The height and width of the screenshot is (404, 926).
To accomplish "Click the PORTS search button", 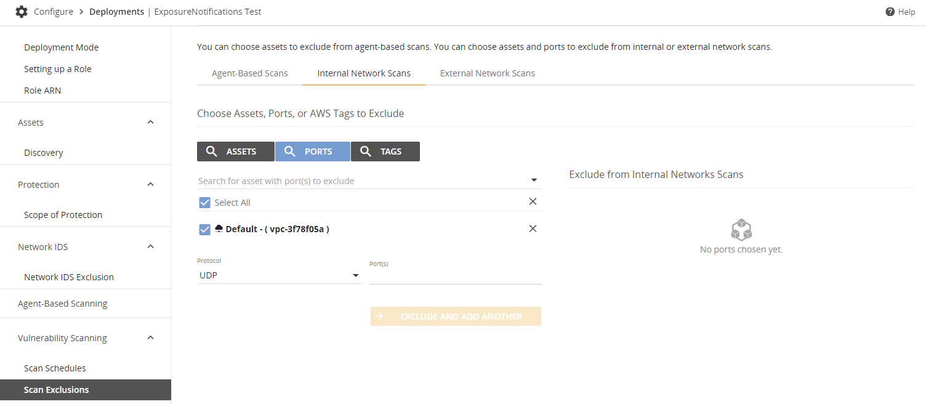I will tap(313, 151).
